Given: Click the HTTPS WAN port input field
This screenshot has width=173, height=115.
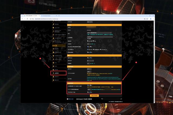Looking at the screenshot, I should click(x=89, y=89).
